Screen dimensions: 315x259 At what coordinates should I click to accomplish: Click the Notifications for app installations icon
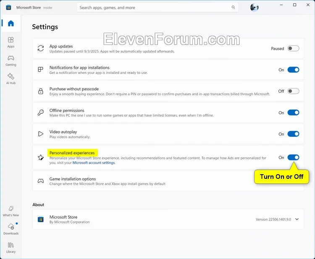[41, 69]
